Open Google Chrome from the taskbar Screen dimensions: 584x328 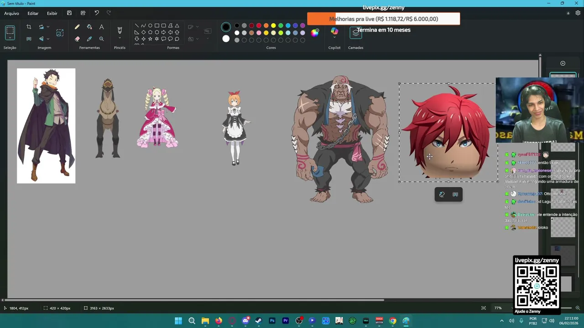[x=393, y=321]
